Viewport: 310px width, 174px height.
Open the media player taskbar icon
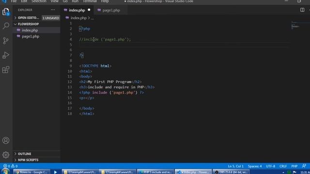[x=55, y=172]
